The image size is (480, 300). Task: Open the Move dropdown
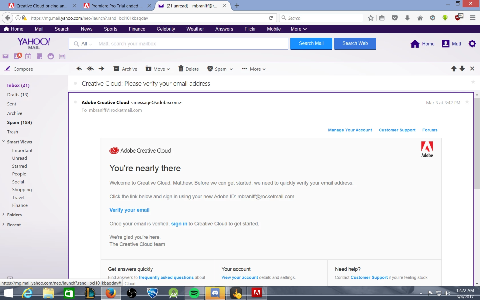coord(158,69)
